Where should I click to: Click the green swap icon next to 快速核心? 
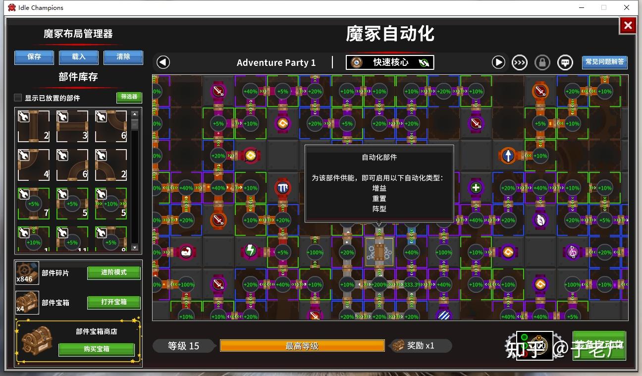point(425,62)
